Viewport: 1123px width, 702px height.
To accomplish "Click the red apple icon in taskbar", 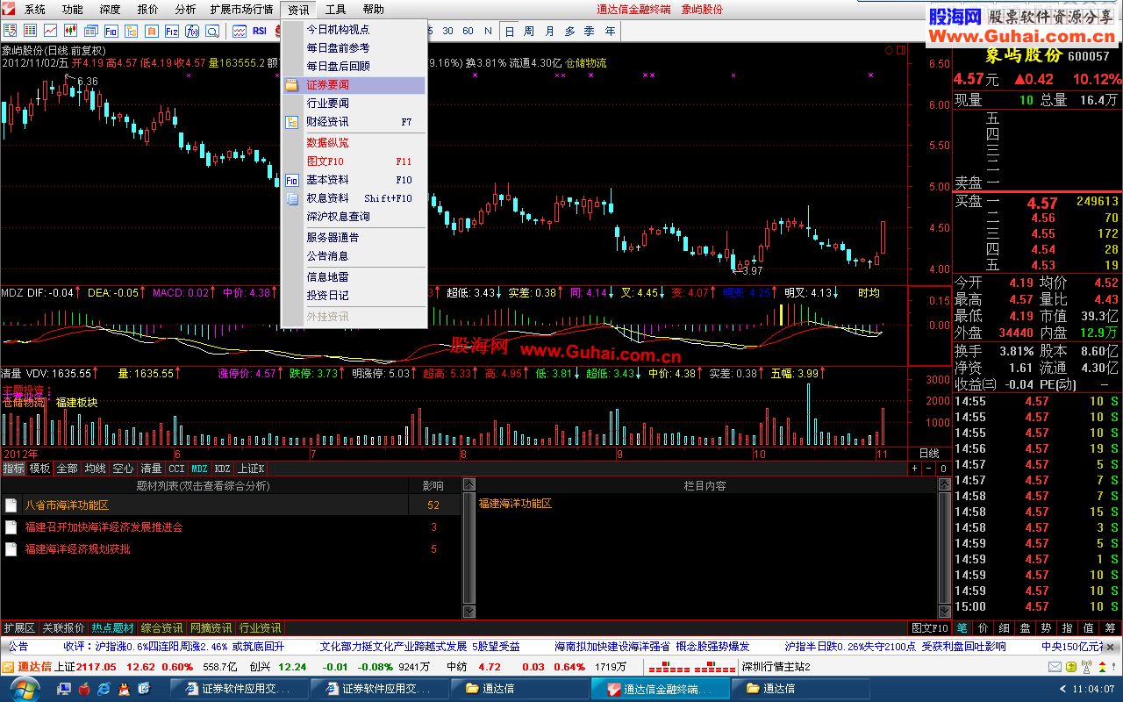I will [x=83, y=689].
